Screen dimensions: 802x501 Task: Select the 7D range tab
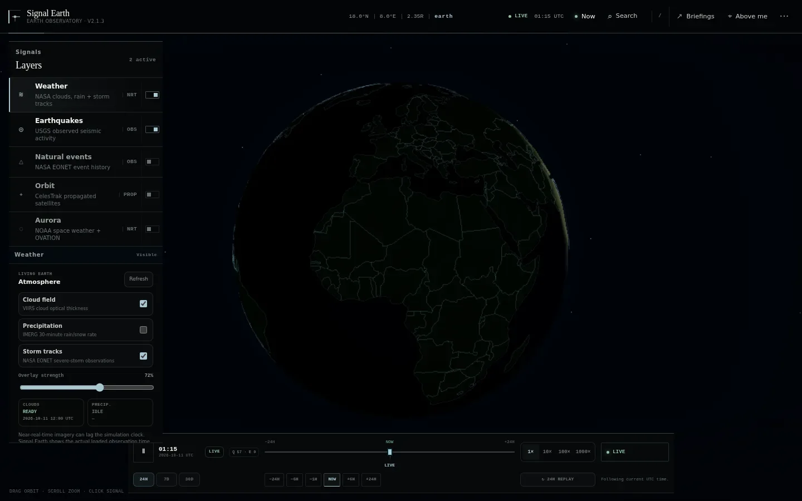[167, 479]
